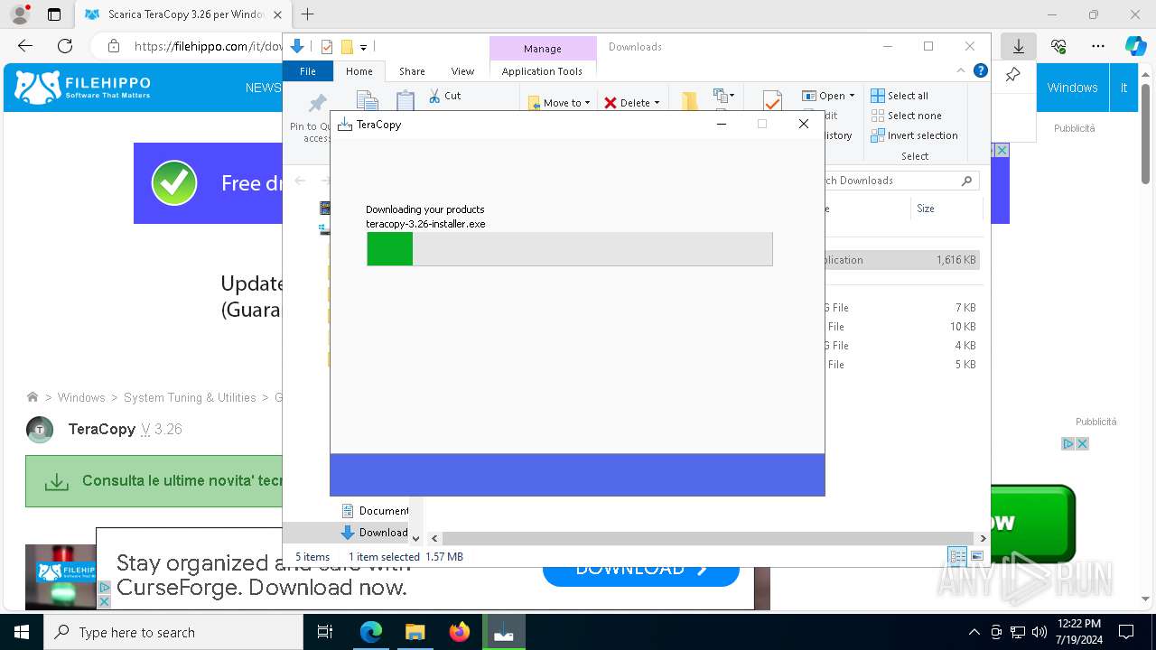Select the file sized 10 KB
The height and width of the screenshot is (650, 1156).
click(903, 327)
